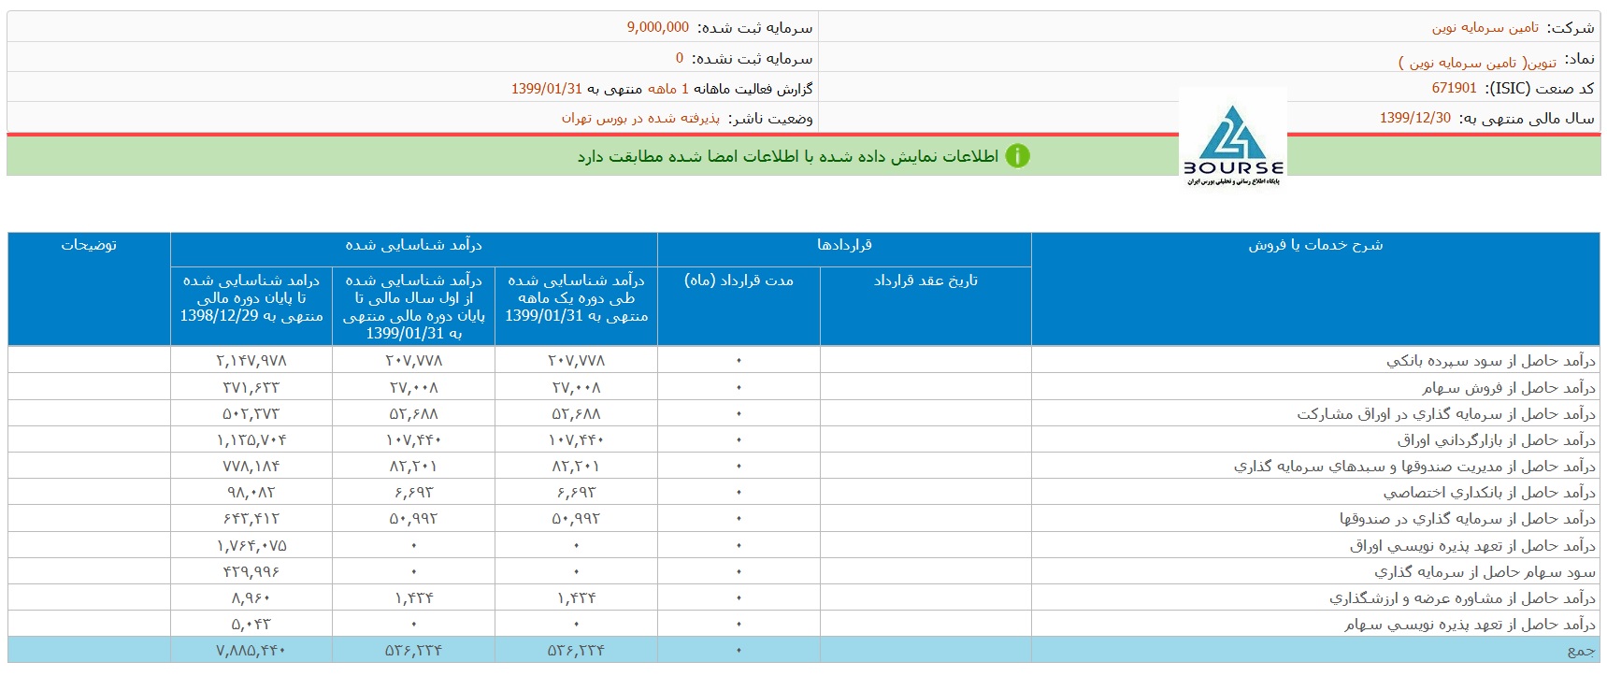Click total ۵۳۶,۲۳۴ in the fiscal year-to-date column
Screen dimensions: 1607x676
413,650
